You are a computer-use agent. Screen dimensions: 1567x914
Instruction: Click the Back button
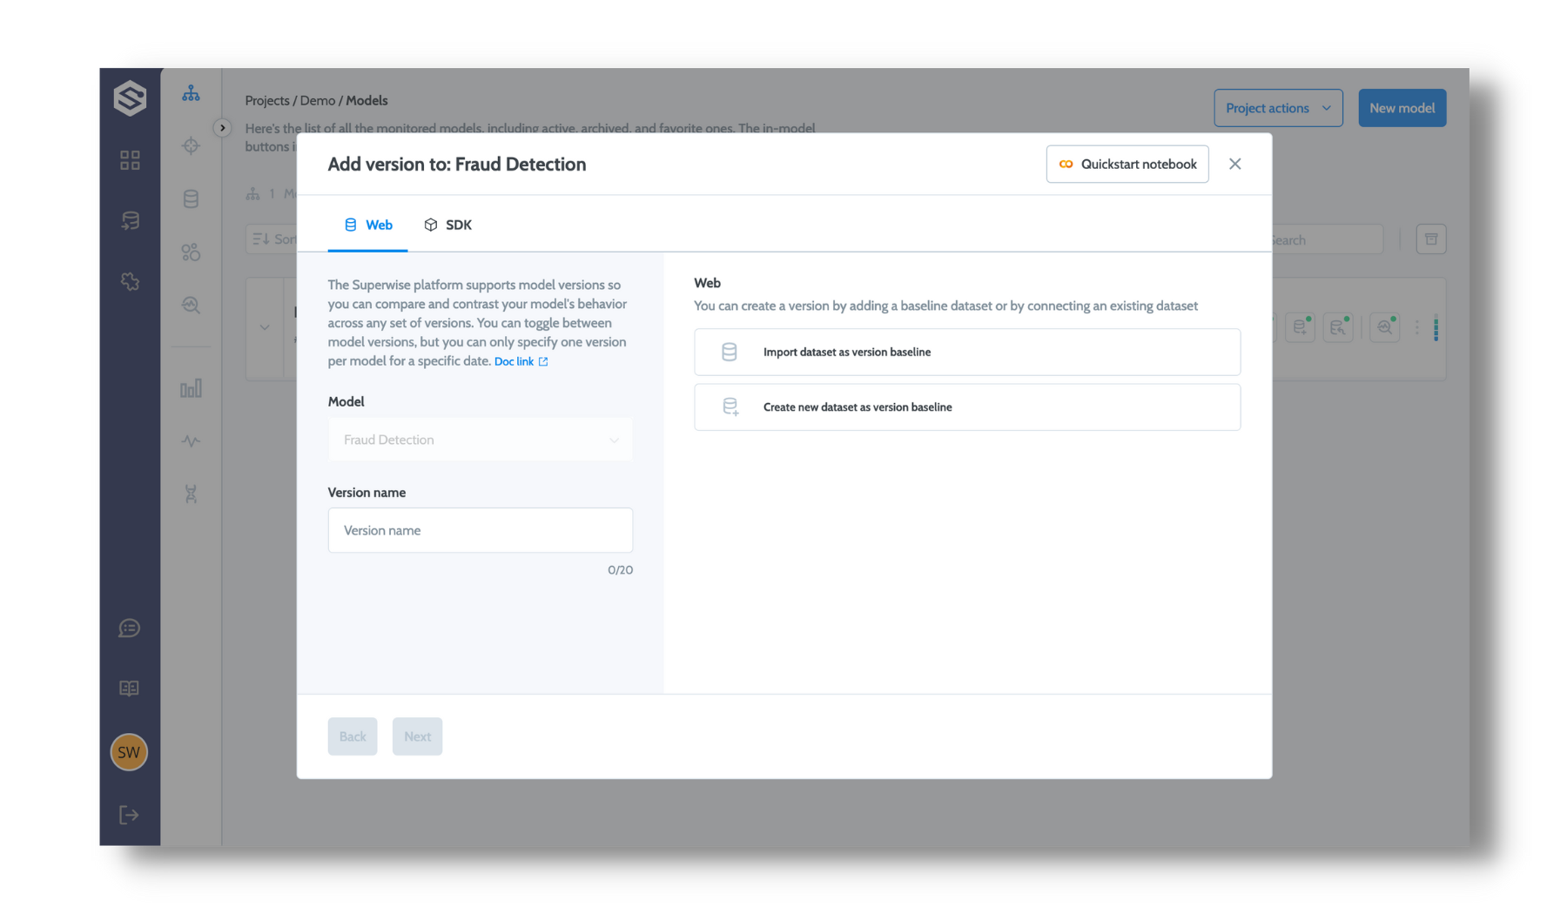click(x=353, y=736)
